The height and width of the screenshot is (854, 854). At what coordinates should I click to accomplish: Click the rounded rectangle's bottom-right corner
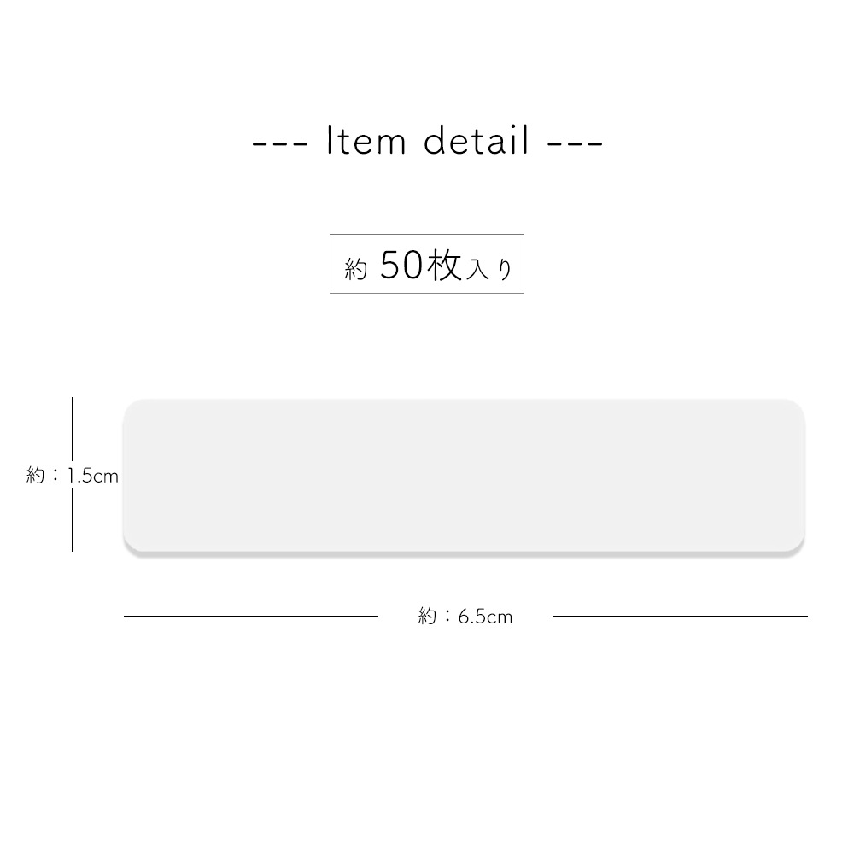point(798,546)
